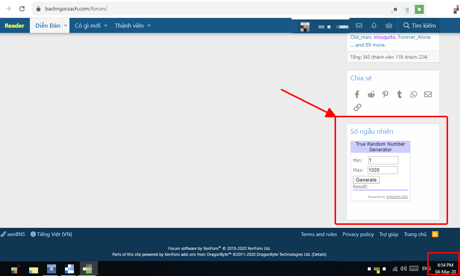
Task: Share forum via Pinterest icon
Action: (385, 94)
